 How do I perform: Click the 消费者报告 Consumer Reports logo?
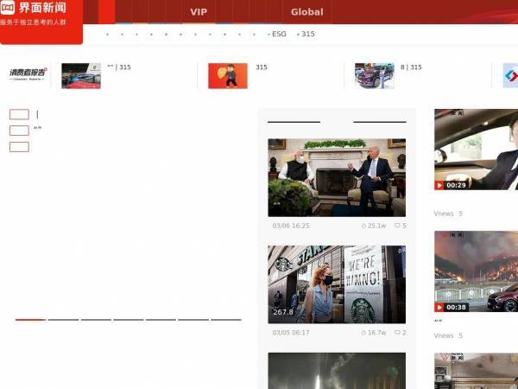pyautogui.click(x=28, y=74)
